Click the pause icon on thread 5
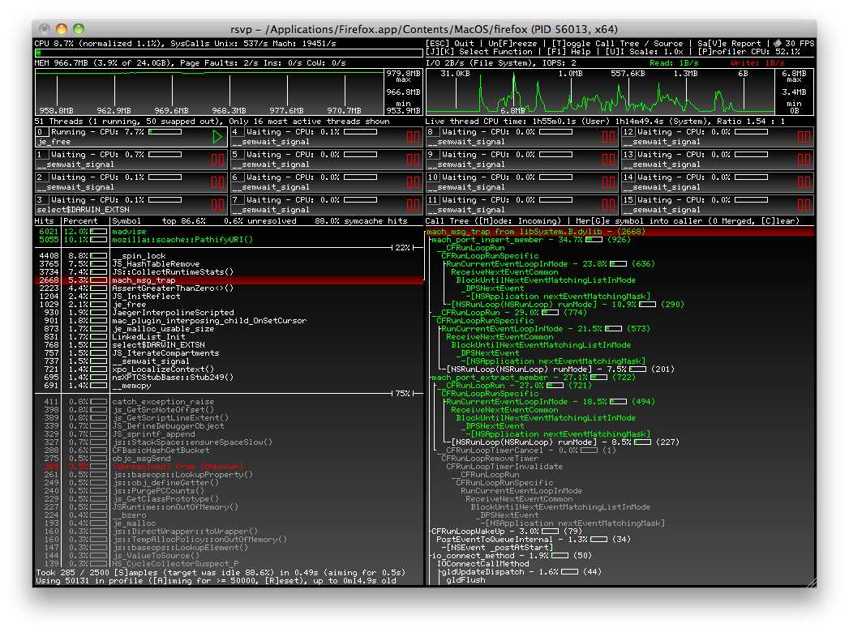The width and height of the screenshot is (849, 632). point(413,160)
